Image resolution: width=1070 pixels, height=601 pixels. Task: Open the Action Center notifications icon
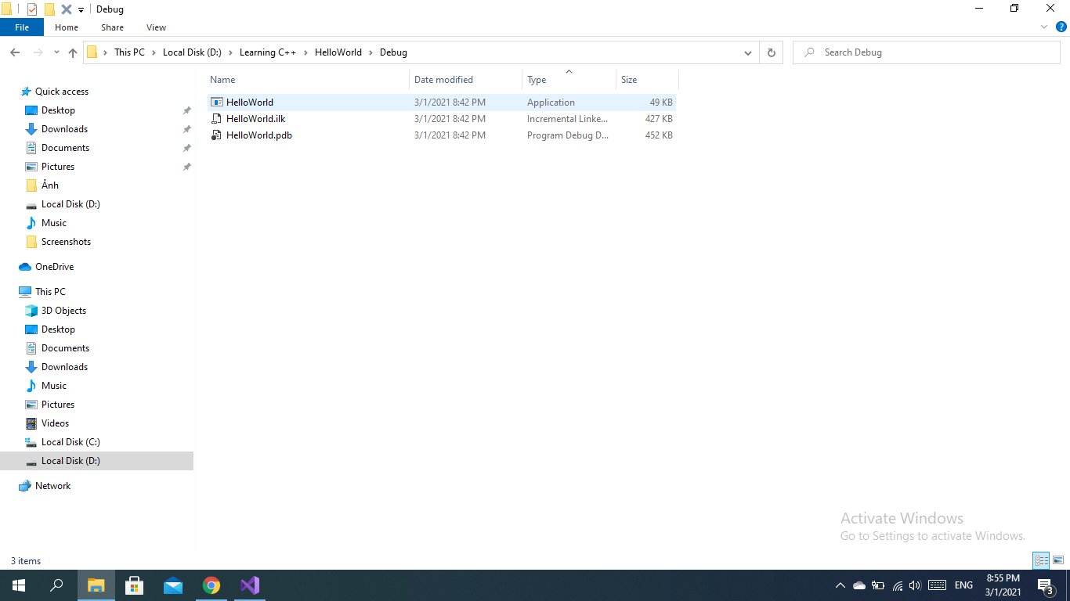(x=1045, y=585)
